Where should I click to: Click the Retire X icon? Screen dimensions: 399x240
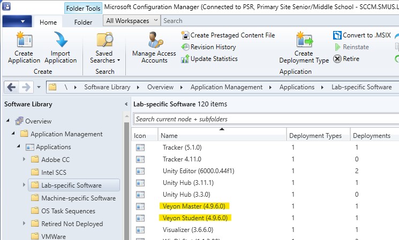click(337, 59)
